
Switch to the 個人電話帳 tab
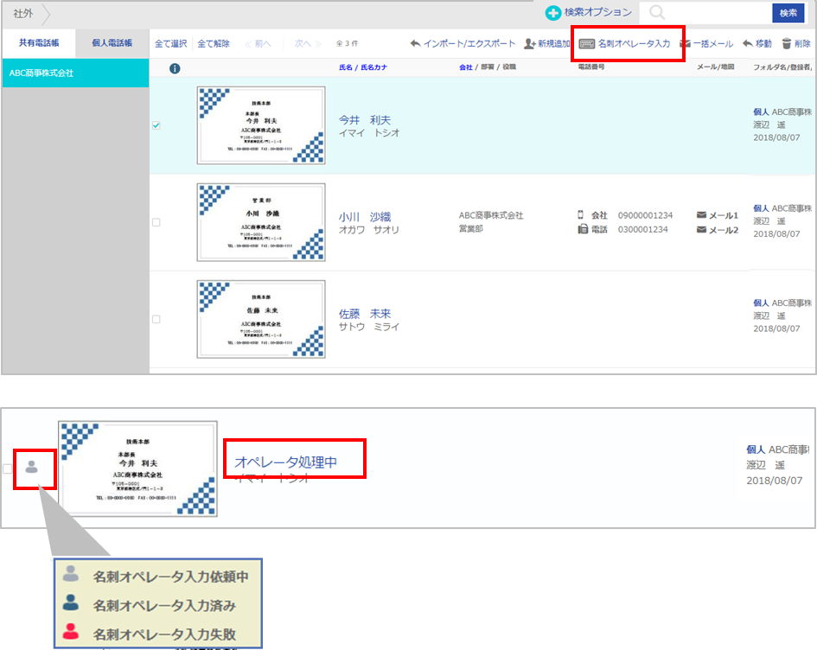[112, 42]
